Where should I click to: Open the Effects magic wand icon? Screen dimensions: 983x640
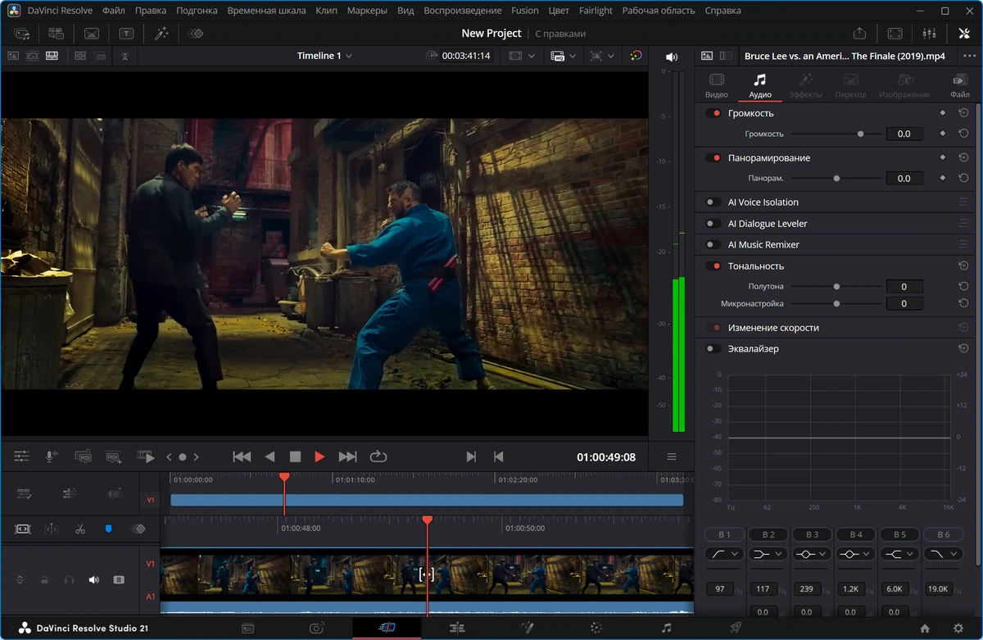(x=161, y=34)
